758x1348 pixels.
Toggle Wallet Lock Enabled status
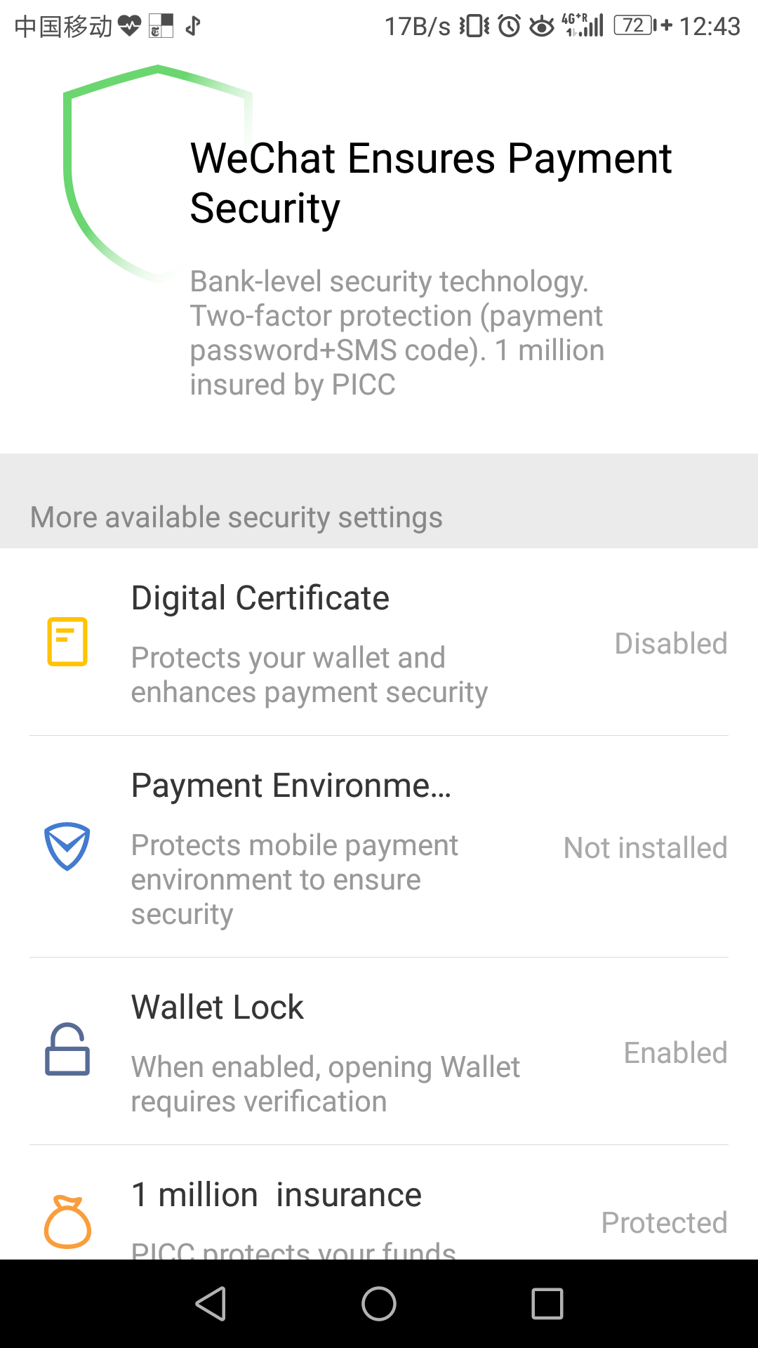click(x=675, y=1053)
